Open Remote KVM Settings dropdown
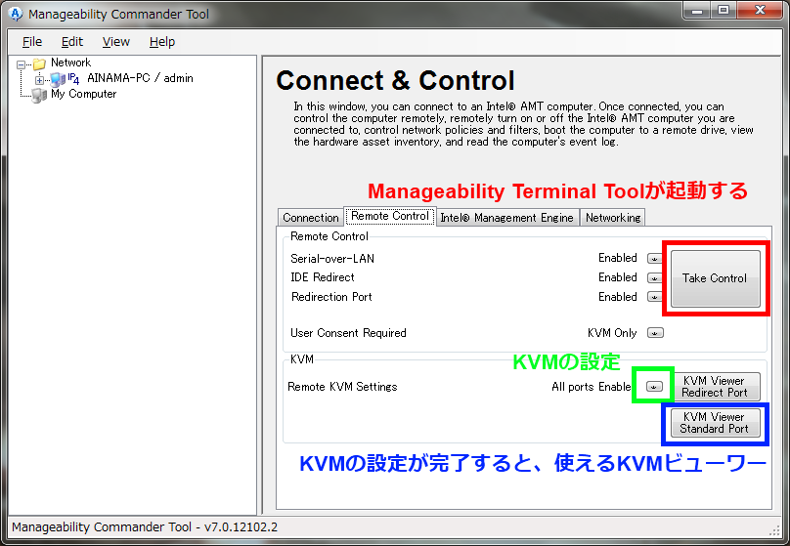This screenshot has height=546, width=790. [654, 387]
